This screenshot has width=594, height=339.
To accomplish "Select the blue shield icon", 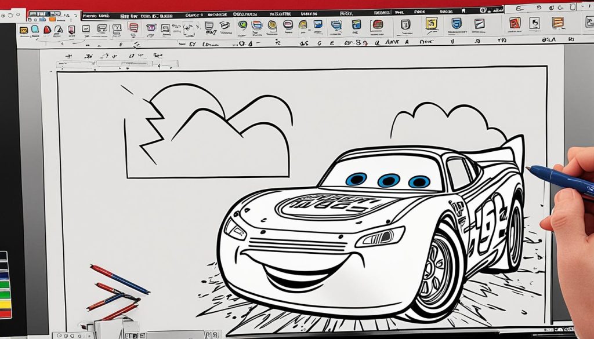I will click(457, 23).
